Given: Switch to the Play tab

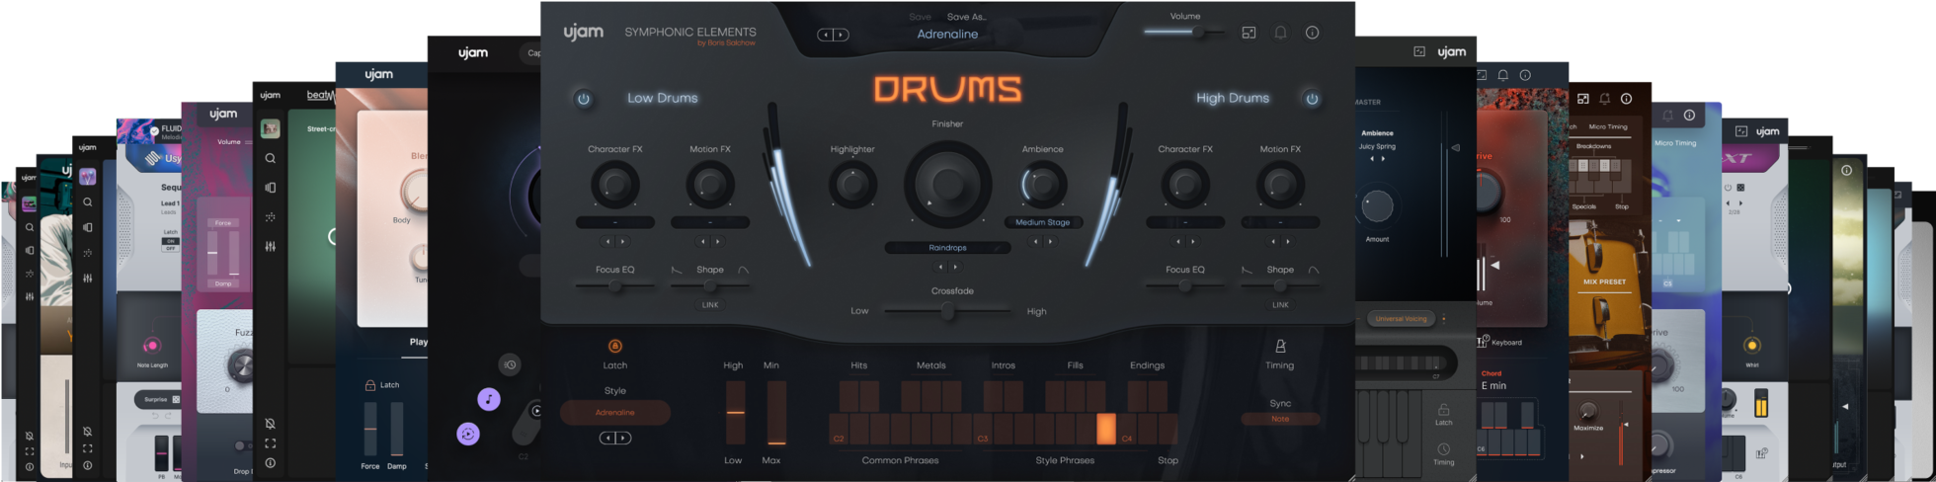Looking at the screenshot, I should [x=418, y=342].
